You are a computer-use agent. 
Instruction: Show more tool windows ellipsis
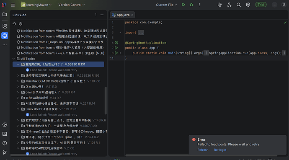(5, 45)
